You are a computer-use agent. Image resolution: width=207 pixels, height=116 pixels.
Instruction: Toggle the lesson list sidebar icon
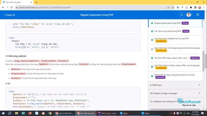pyautogui.click(x=198, y=15)
